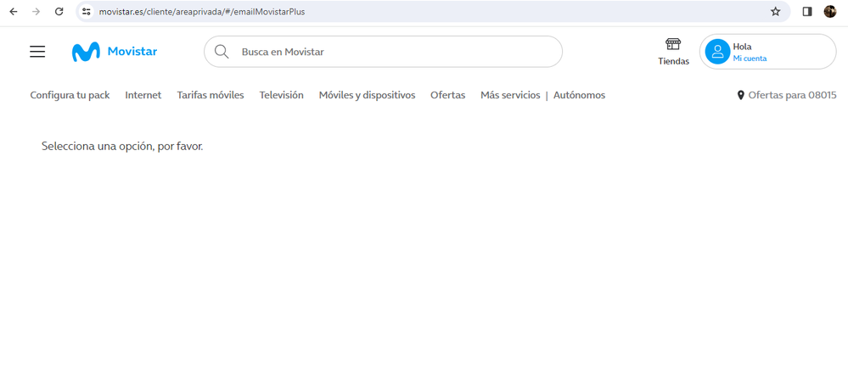Open Chrome profile avatar

click(830, 12)
